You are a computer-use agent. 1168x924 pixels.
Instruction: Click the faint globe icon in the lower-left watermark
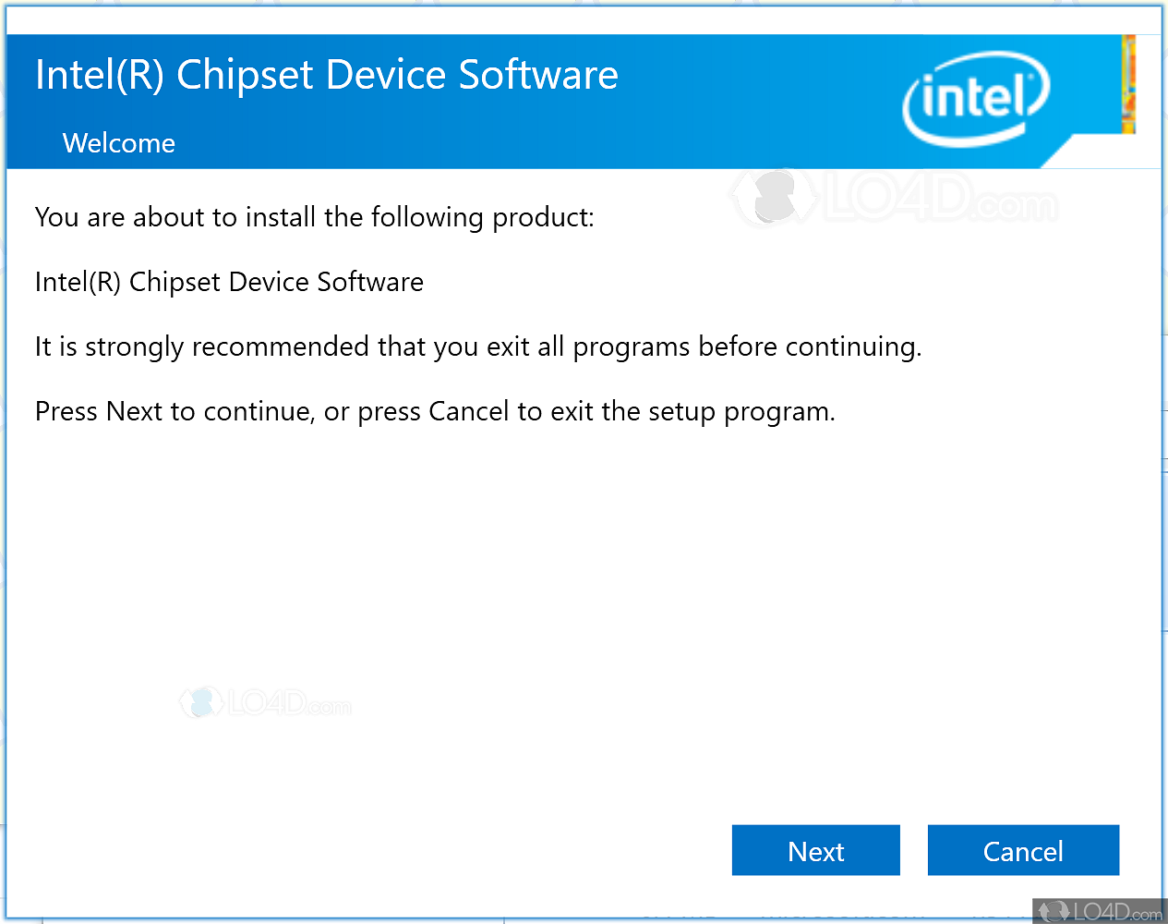pos(200,702)
